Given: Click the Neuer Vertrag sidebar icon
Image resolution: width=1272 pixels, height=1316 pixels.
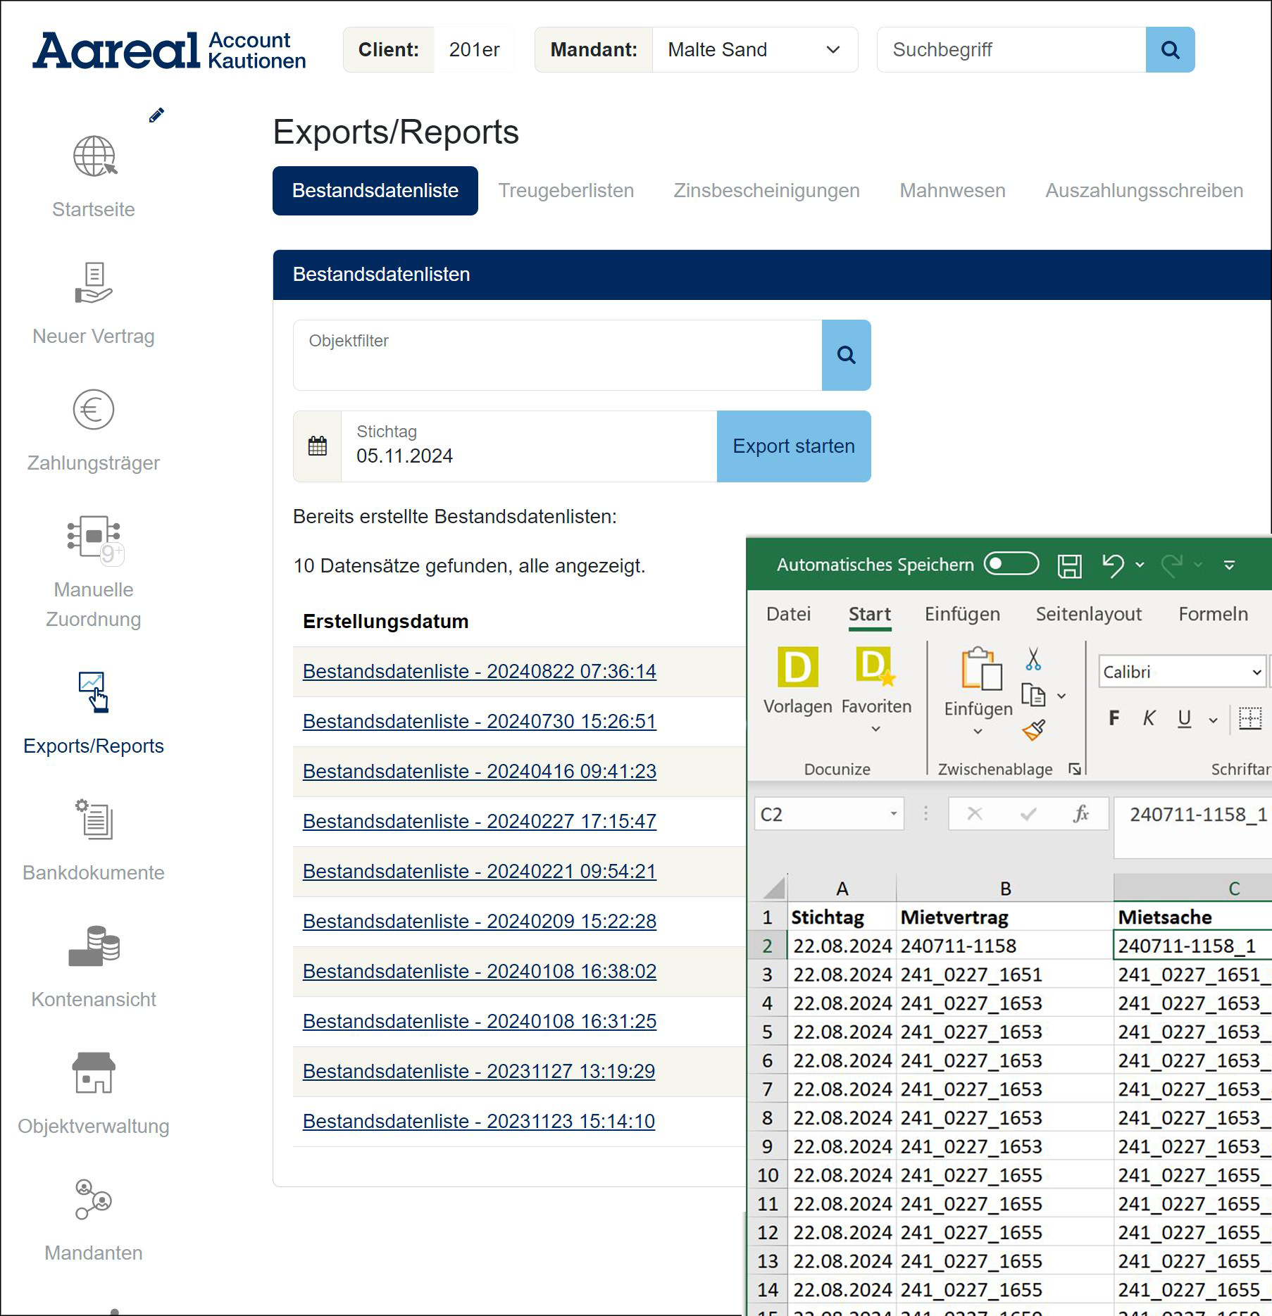Looking at the screenshot, I should [x=94, y=283].
